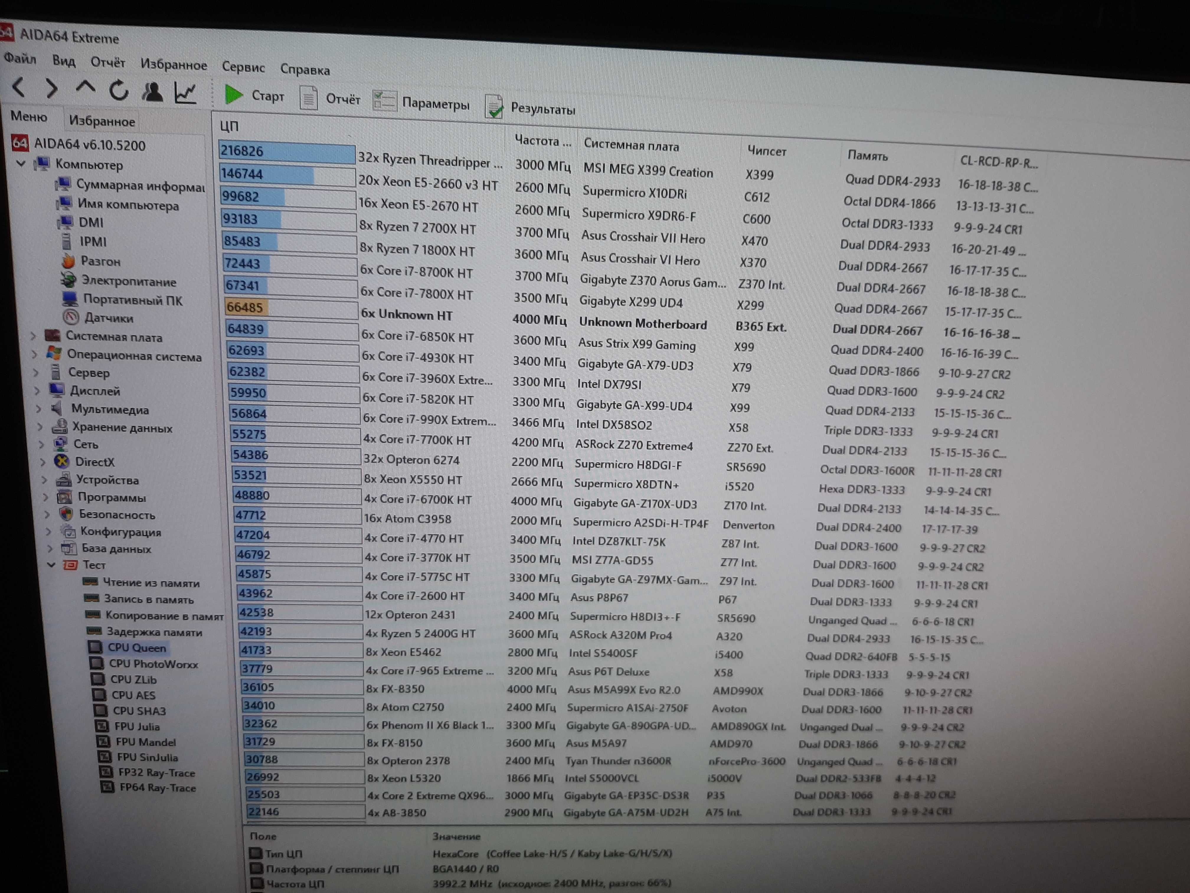Expand the Хранение данных tree node
Screen dimensions: 1190x893
[40, 427]
